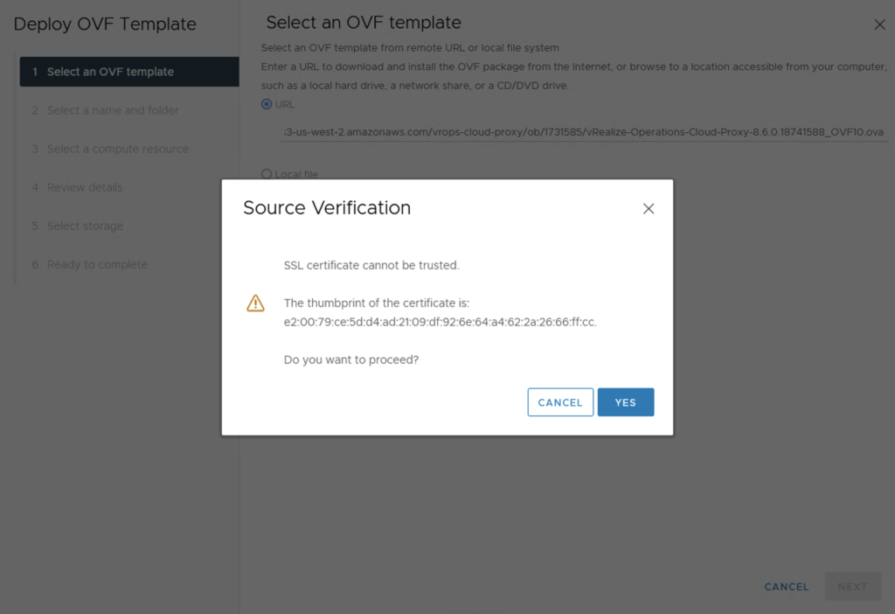895x614 pixels.
Task: Click the SSL certificate cannot be trusted message
Action: [x=371, y=265]
